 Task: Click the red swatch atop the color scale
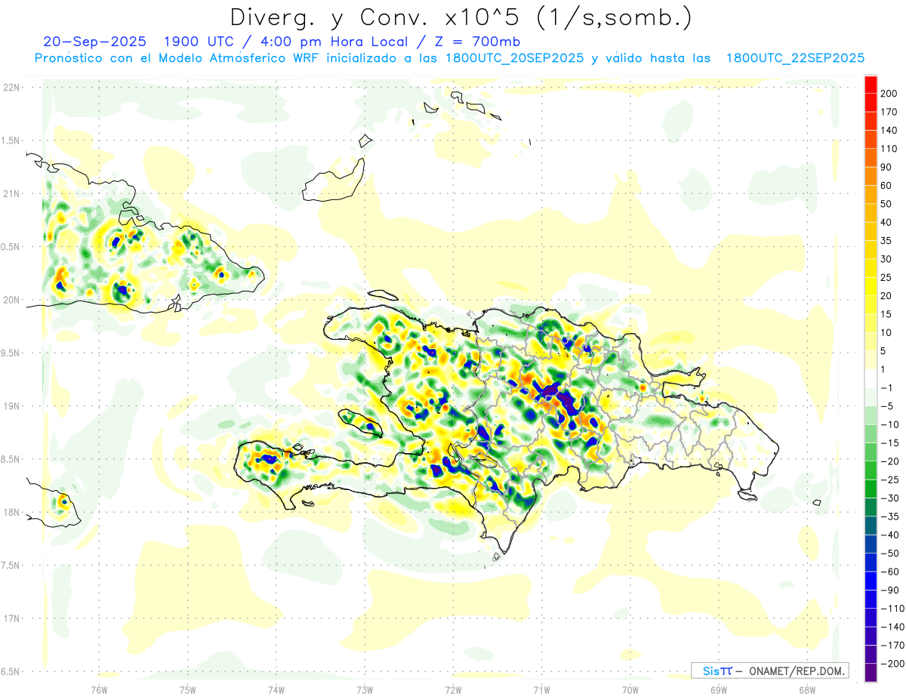[x=871, y=85]
